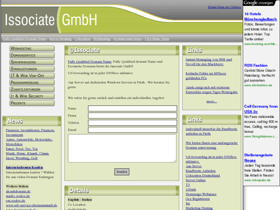This screenshot has height=210, width=280.
Task: Open the 10 Hotels Mönchengladbach ad
Action: click(260, 17)
